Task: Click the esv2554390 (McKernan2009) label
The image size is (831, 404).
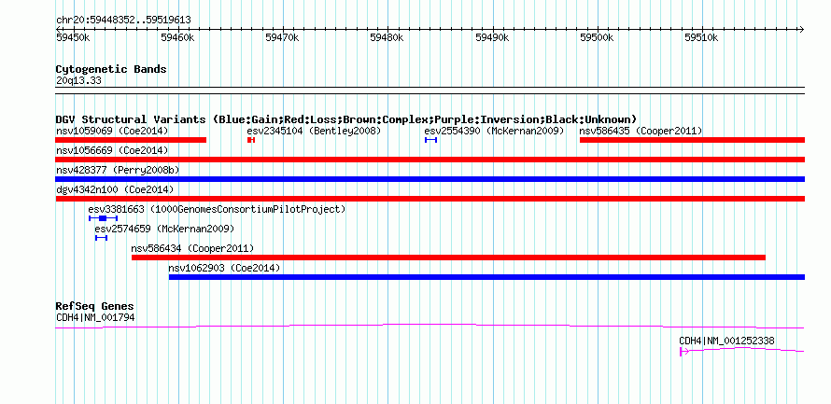Action: click(x=494, y=131)
